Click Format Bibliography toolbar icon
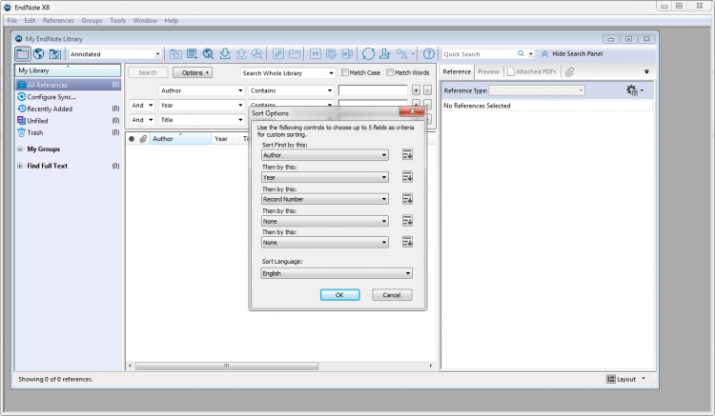This screenshot has height=416, width=715. pos(331,54)
